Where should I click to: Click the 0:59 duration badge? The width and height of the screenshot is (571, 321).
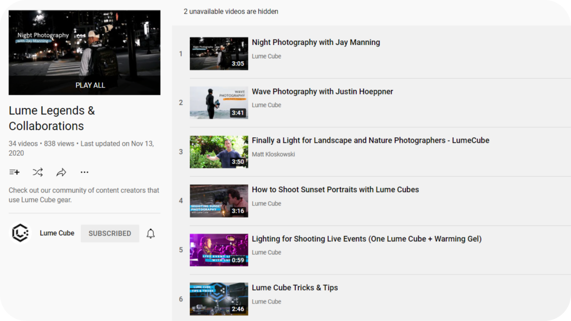click(238, 260)
